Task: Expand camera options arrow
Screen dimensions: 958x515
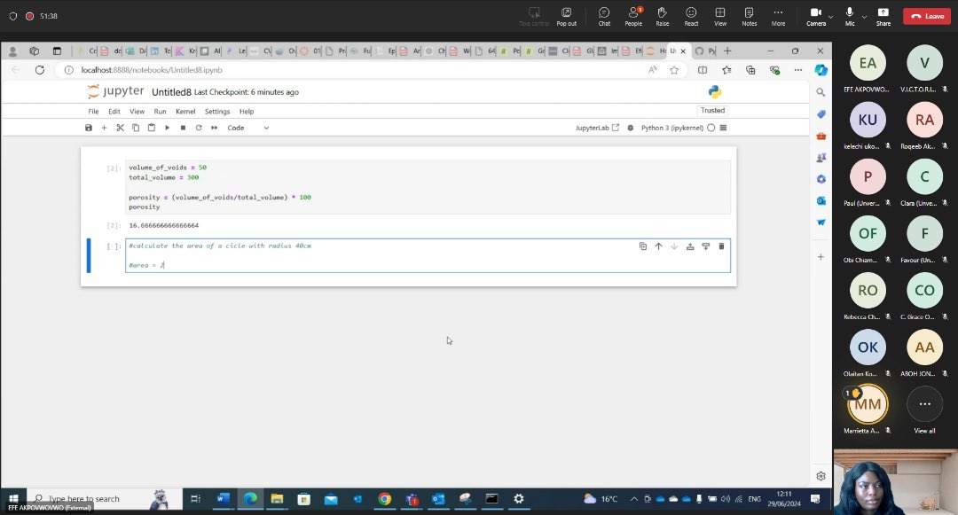Action: pyautogui.click(x=831, y=17)
